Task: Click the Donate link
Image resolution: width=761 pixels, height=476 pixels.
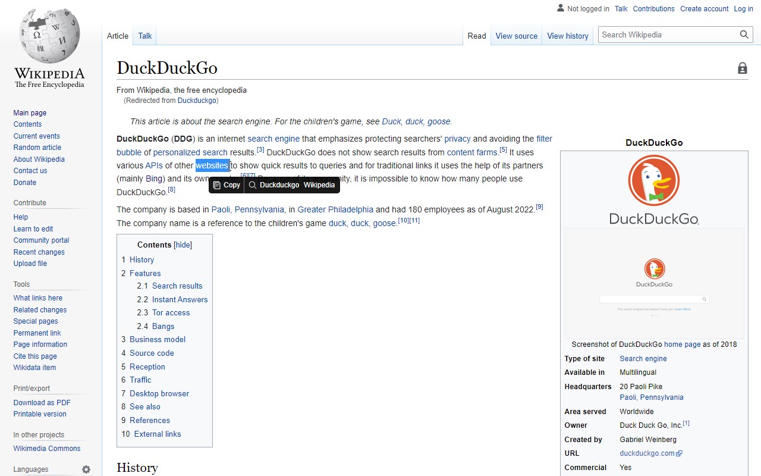Action: 25,183
